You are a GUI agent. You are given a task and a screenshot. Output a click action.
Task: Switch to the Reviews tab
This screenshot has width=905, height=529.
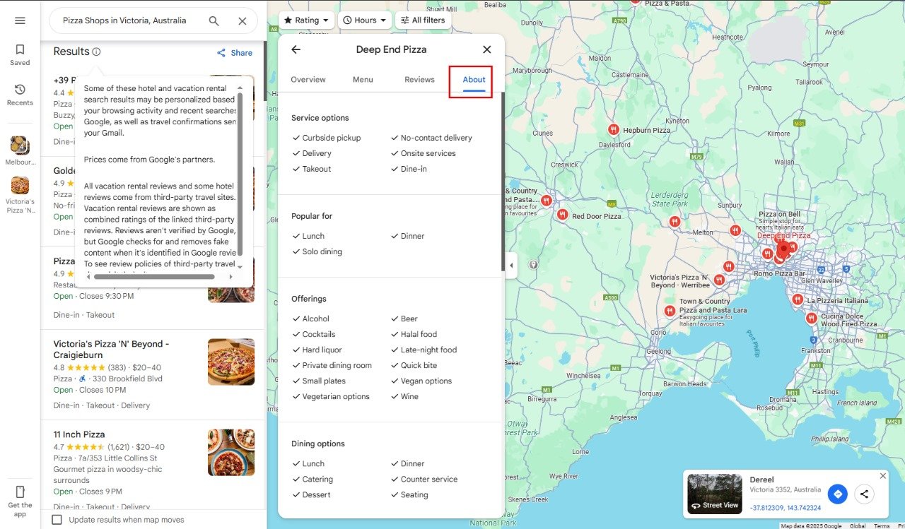(x=419, y=79)
